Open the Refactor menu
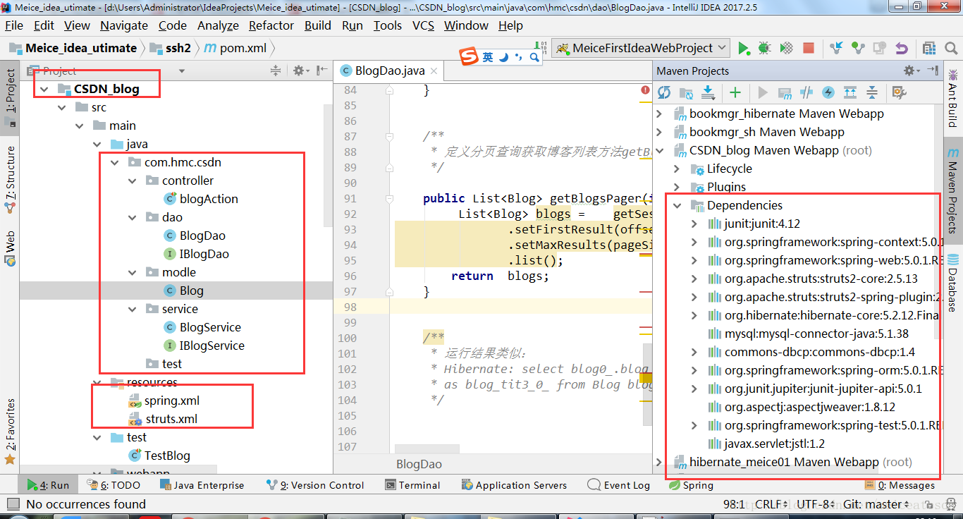Image resolution: width=963 pixels, height=519 pixels. (x=271, y=25)
